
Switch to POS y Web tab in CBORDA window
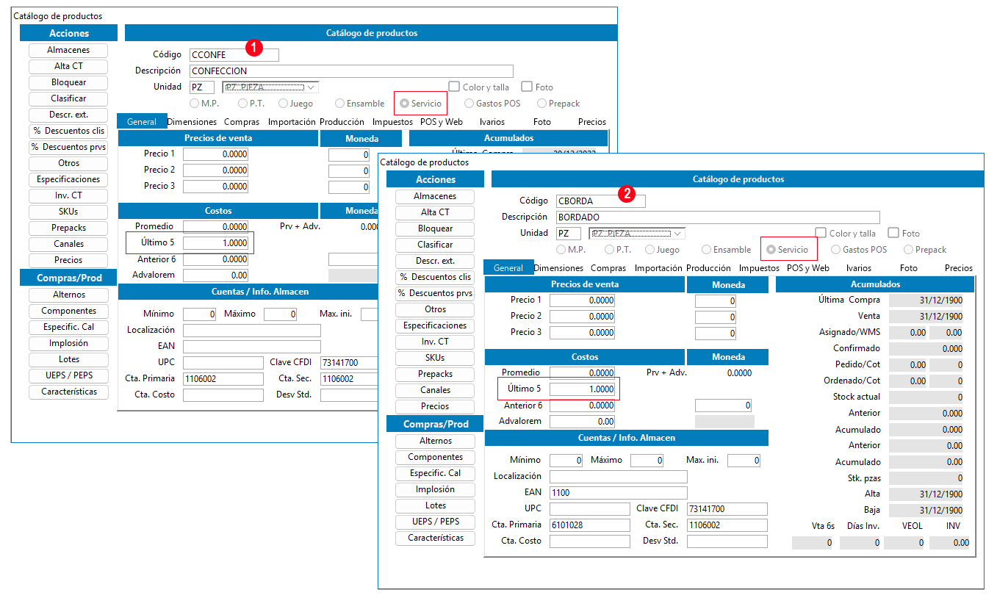[808, 268]
